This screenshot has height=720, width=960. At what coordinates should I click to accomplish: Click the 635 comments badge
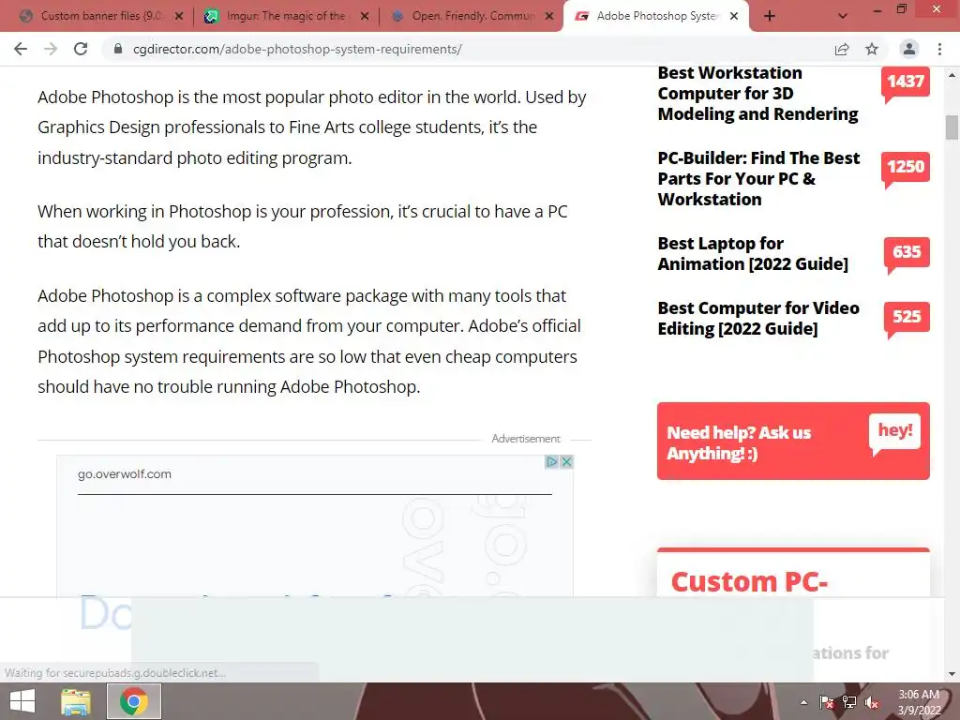coord(907,253)
